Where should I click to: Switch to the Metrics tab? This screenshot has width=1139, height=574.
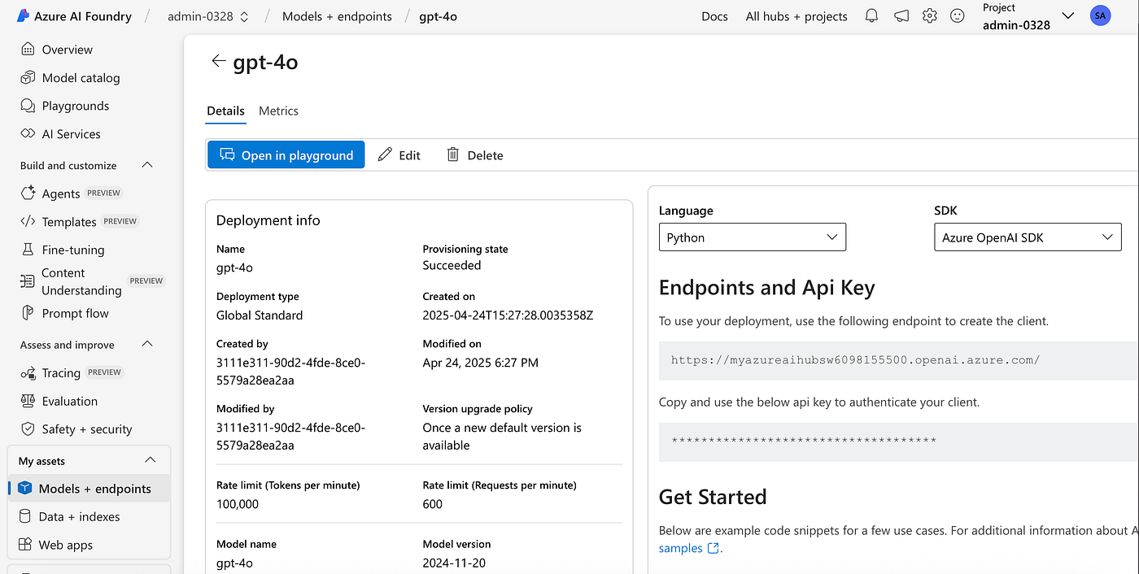278,111
